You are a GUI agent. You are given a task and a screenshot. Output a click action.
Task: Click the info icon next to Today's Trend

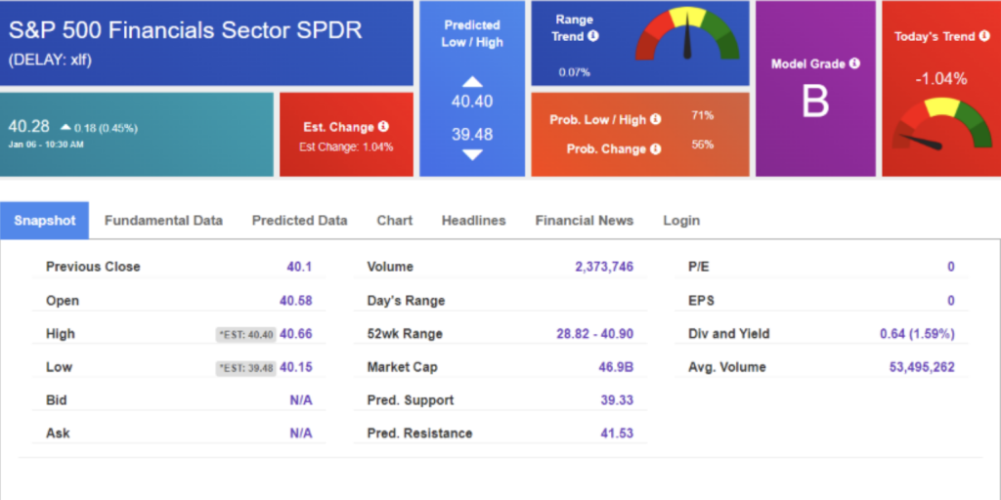(983, 36)
